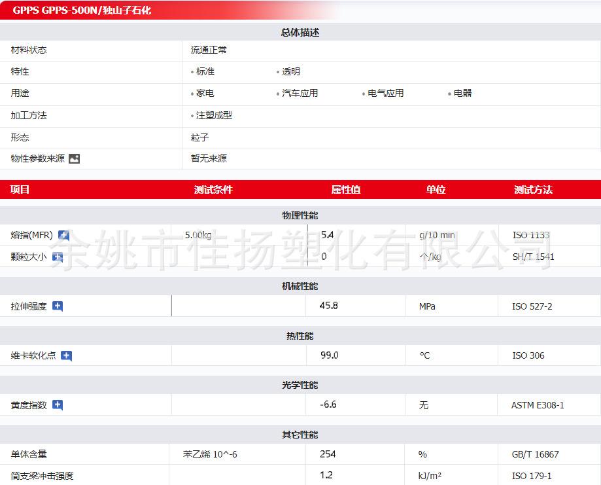Click the 项目 column header

point(20,190)
